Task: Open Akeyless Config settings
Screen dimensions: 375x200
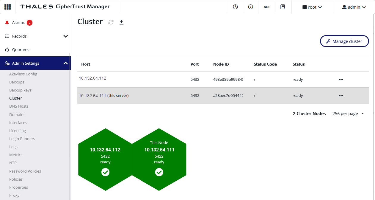Action: coord(23,74)
